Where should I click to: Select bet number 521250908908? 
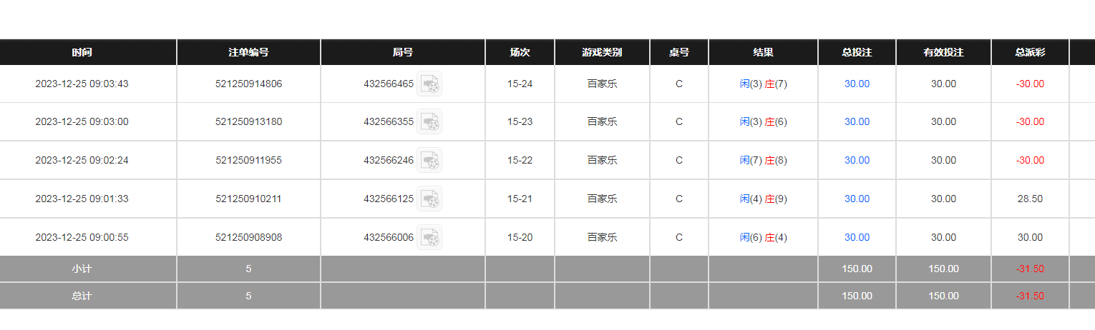[x=248, y=237]
